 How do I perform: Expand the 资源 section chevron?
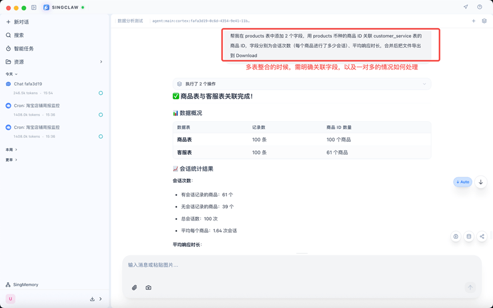101,62
